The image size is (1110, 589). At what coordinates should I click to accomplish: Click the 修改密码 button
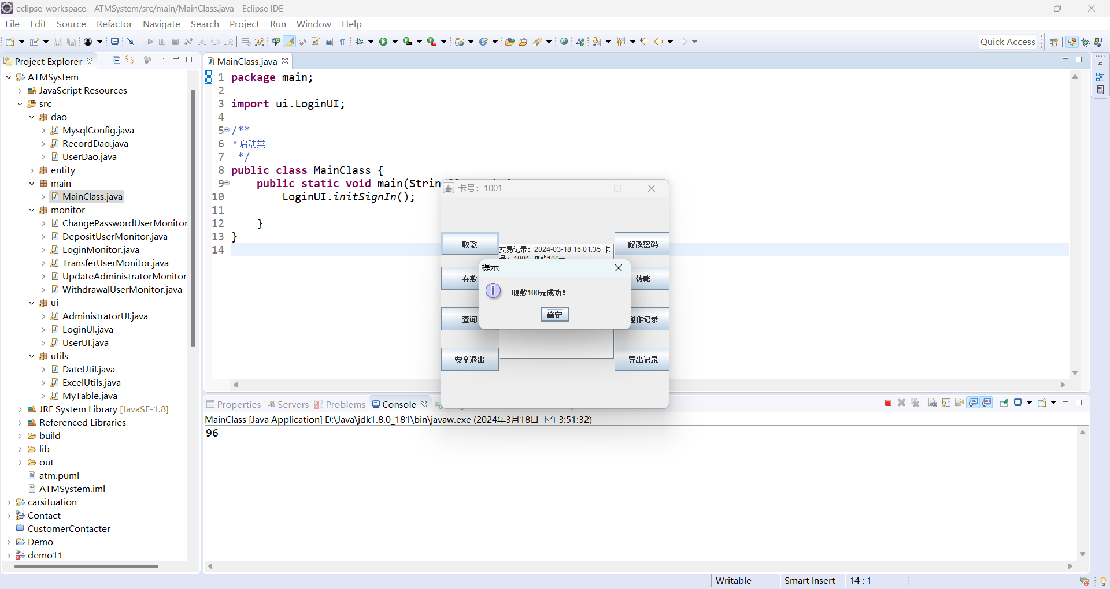642,244
